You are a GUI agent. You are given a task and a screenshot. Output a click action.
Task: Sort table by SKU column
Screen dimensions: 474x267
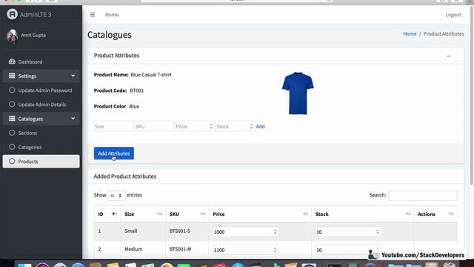click(x=187, y=214)
